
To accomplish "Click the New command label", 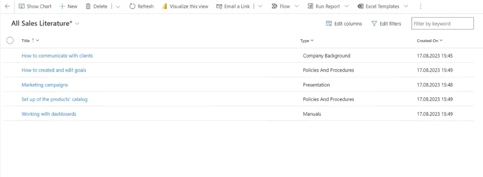I will [x=72, y=6].
